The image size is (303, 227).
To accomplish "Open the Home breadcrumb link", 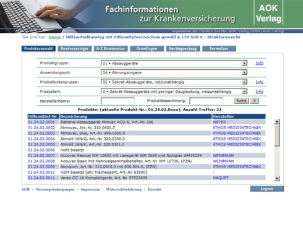I will tap(54, 37).
